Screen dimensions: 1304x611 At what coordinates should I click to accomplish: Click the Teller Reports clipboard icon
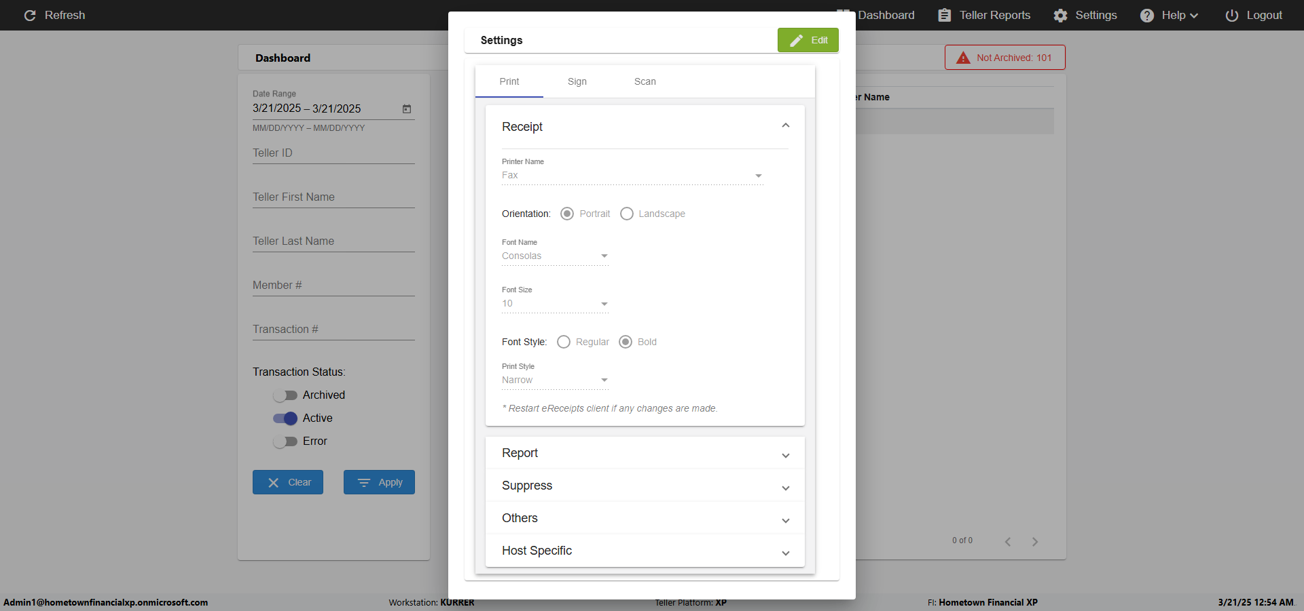(944, 15)
